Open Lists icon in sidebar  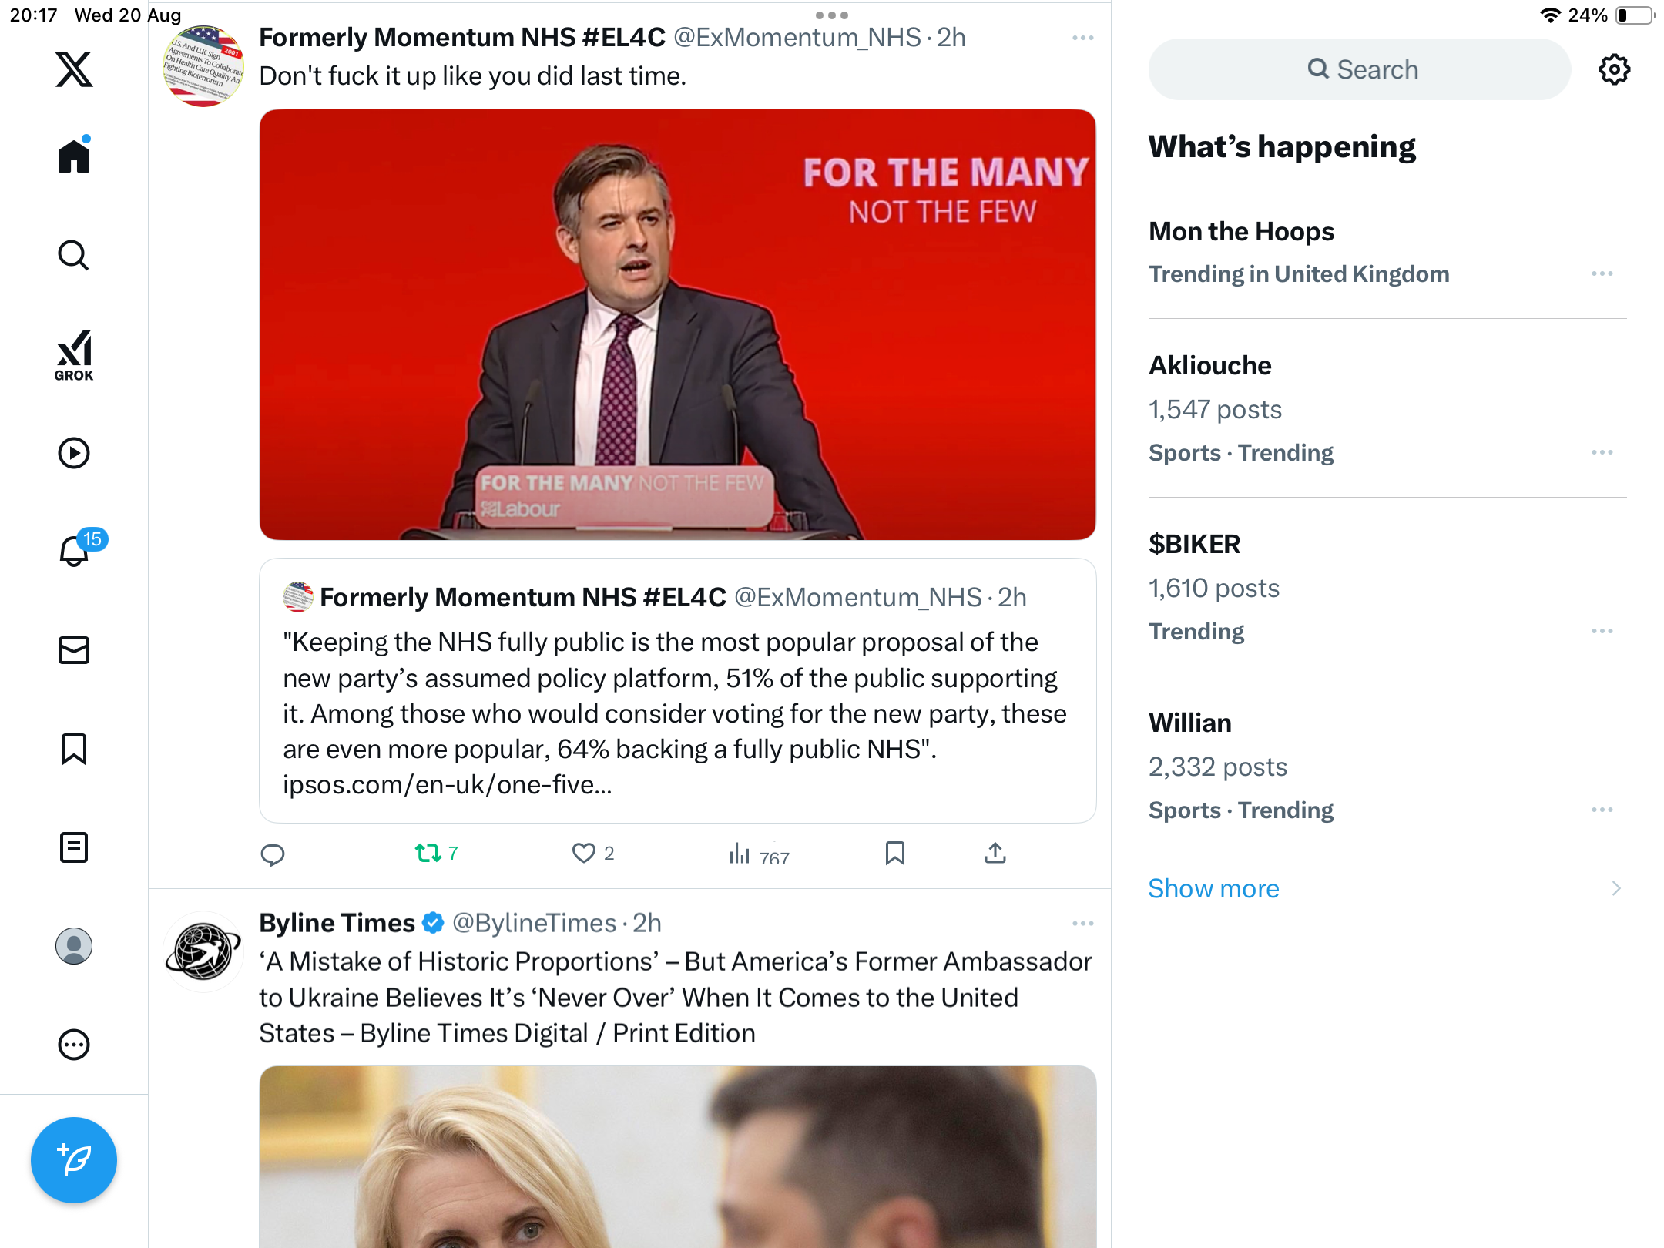(x=74, y=847)
